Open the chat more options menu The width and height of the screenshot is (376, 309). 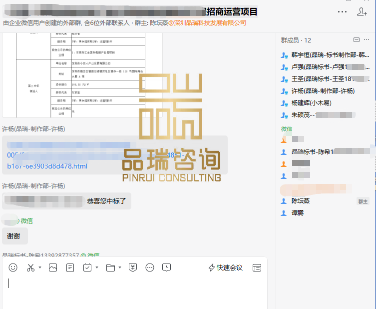point(342,11)
